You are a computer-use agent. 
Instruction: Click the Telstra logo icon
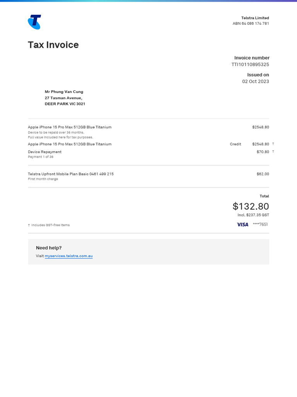[x=34, y=22]
